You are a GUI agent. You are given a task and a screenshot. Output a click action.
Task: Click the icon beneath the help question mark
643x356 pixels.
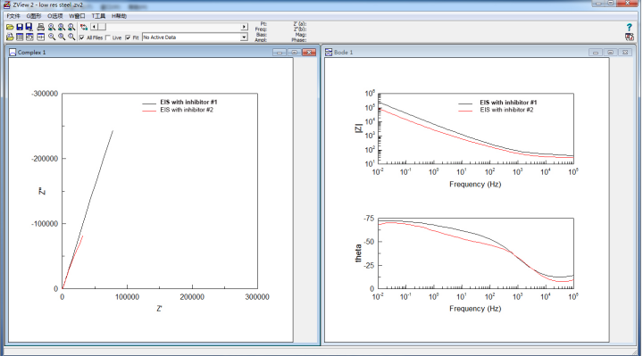[629, 37]
